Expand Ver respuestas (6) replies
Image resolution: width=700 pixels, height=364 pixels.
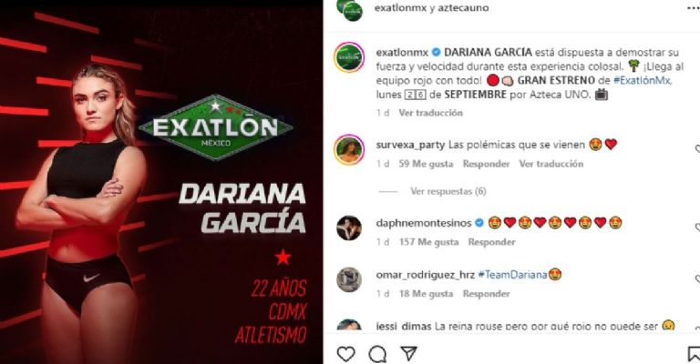tap(448, 191)
